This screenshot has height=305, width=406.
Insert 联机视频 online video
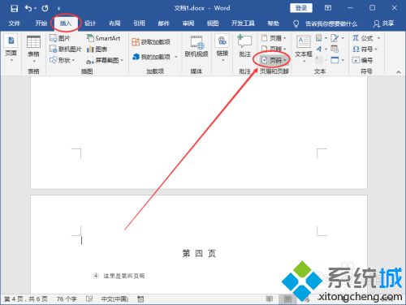197,46
